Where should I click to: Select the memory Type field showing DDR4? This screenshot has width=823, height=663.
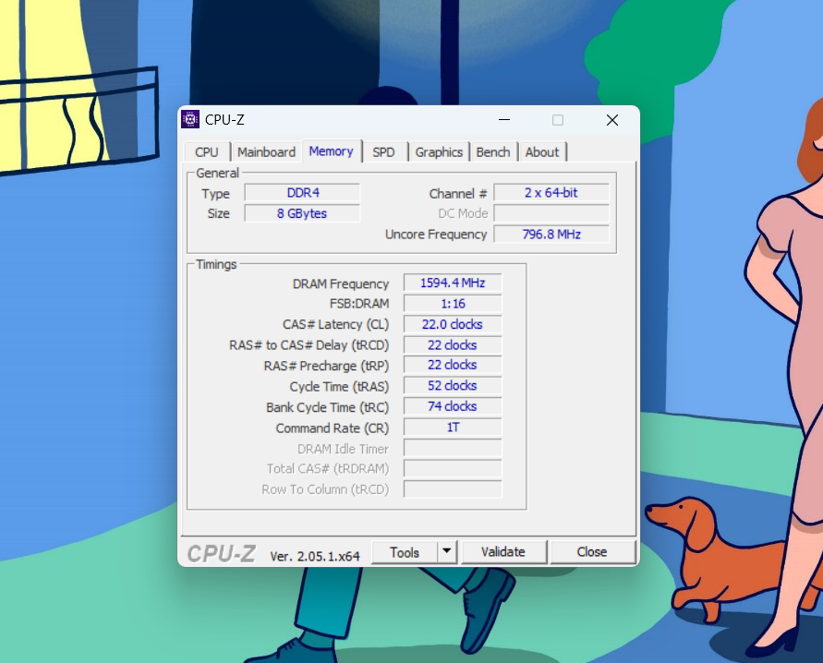(x=302, y=193)
